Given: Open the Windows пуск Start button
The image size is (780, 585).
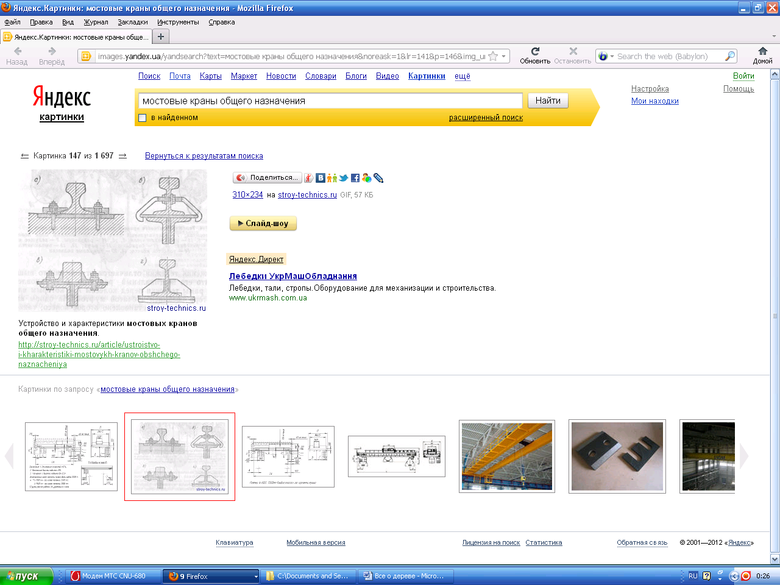Looking at the screenshot, I should tap(27, 576).
